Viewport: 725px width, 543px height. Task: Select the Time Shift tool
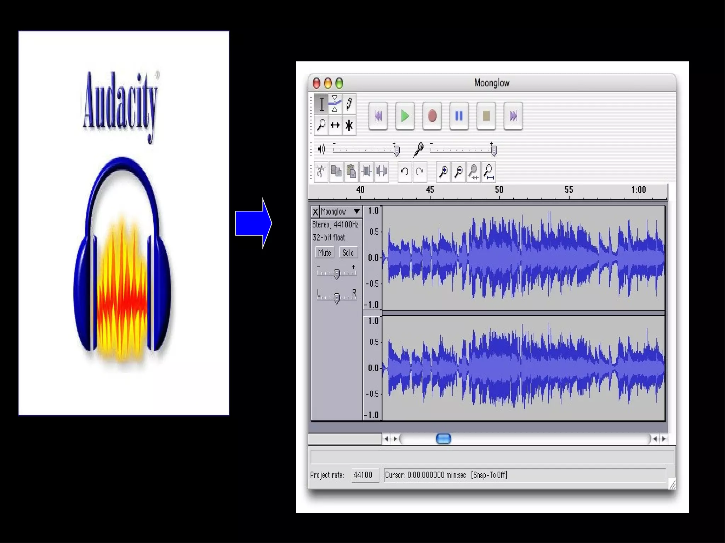coord(335,125)
